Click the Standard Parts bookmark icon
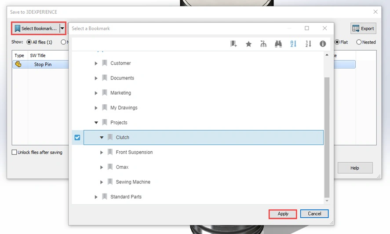Viewport: 390px width, 234px height. click(x=105, y=197)
